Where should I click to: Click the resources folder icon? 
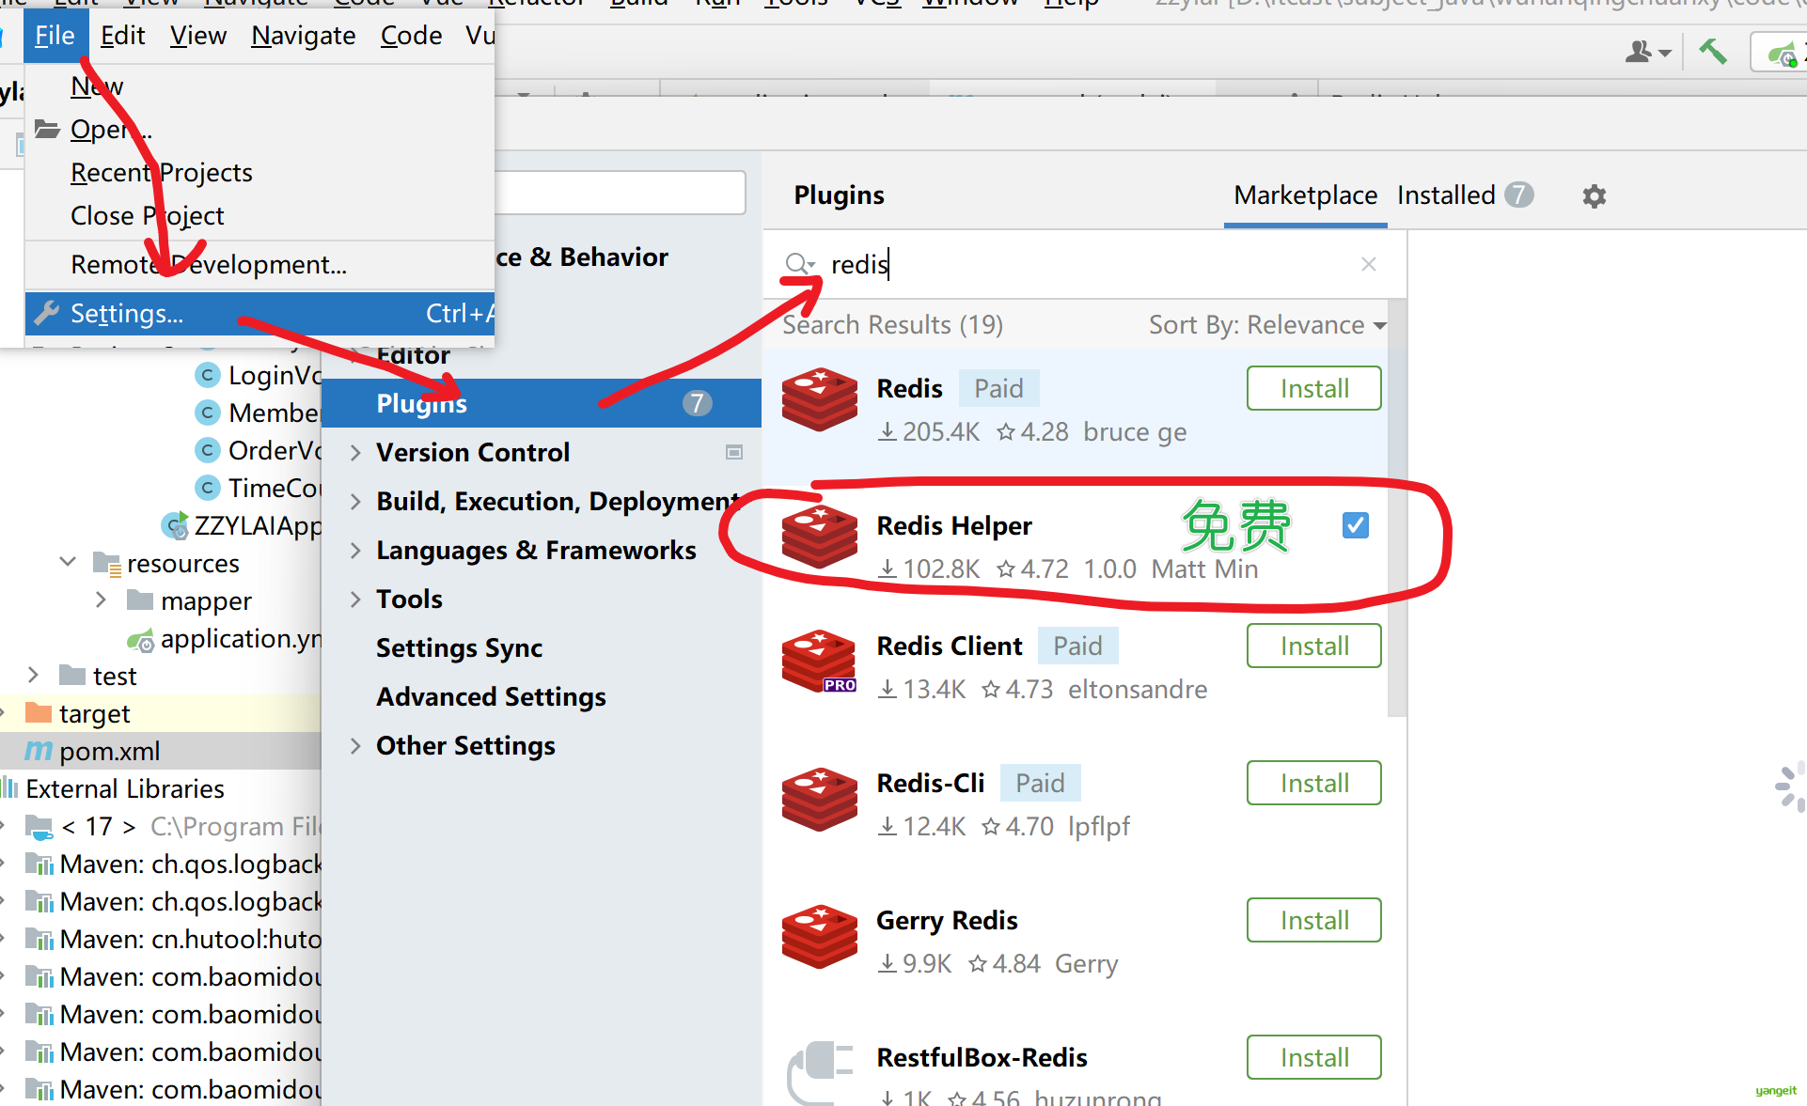107,563
